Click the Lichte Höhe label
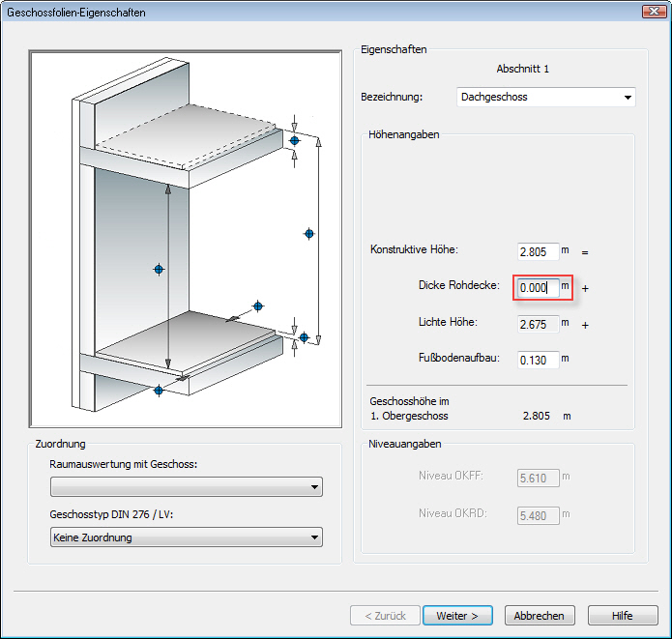 (448, 322)
